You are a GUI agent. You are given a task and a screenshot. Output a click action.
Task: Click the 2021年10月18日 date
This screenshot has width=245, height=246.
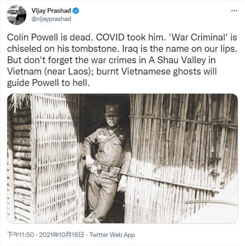coord(61,235)
